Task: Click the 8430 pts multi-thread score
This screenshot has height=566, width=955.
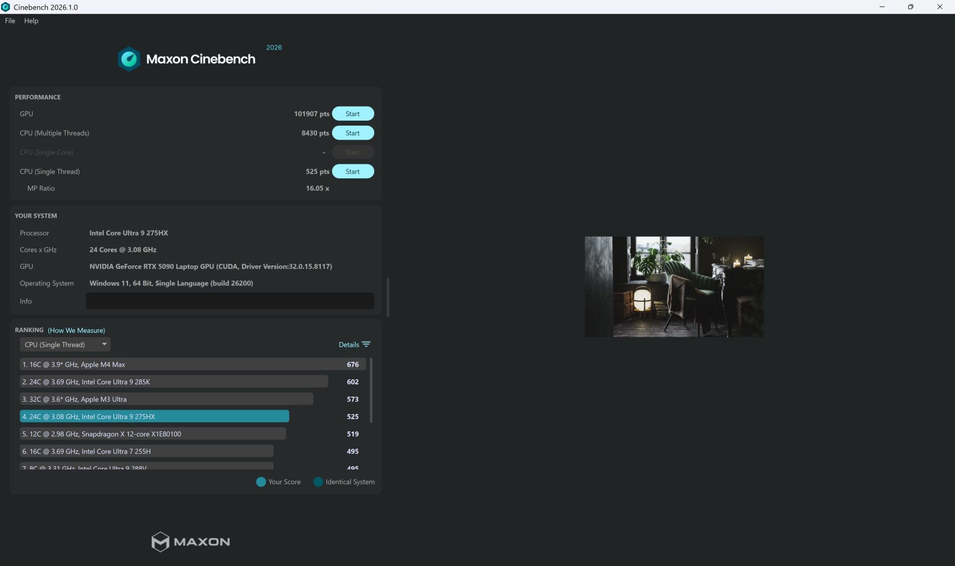Action: [x=315, y=133]
